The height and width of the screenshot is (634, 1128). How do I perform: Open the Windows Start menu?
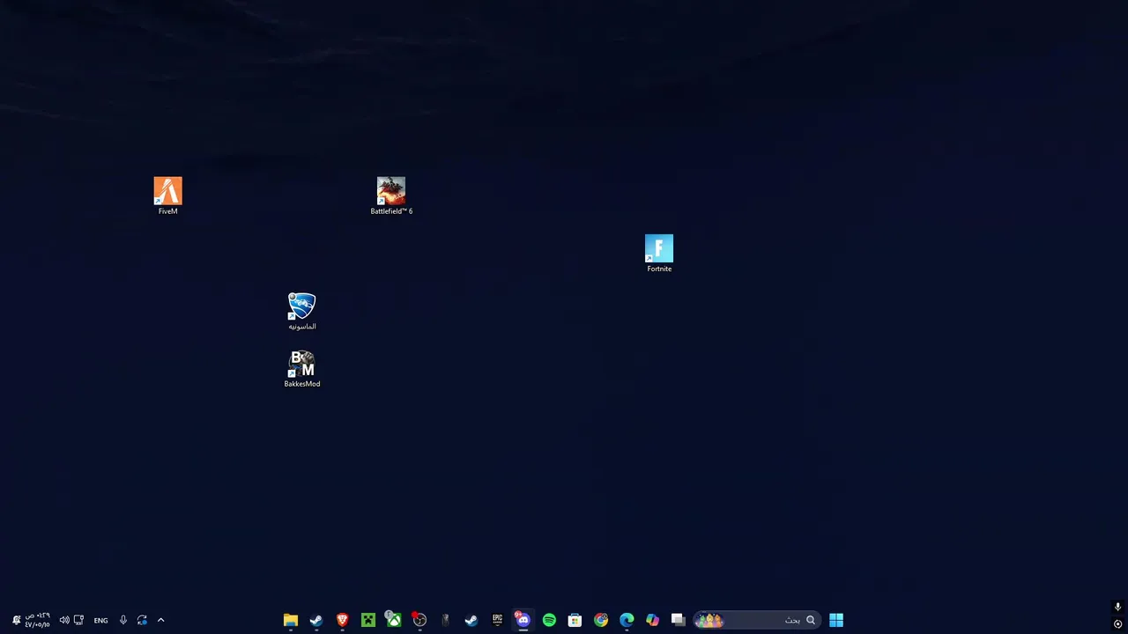click(x=836, y=620)
